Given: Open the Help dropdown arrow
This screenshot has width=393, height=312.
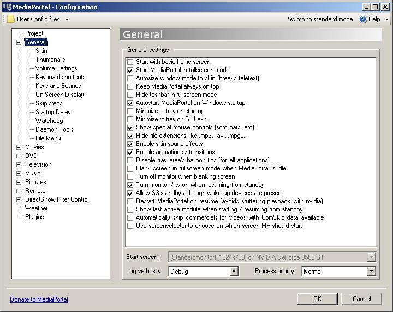Looking at the screenshot, I should (387, 19).
